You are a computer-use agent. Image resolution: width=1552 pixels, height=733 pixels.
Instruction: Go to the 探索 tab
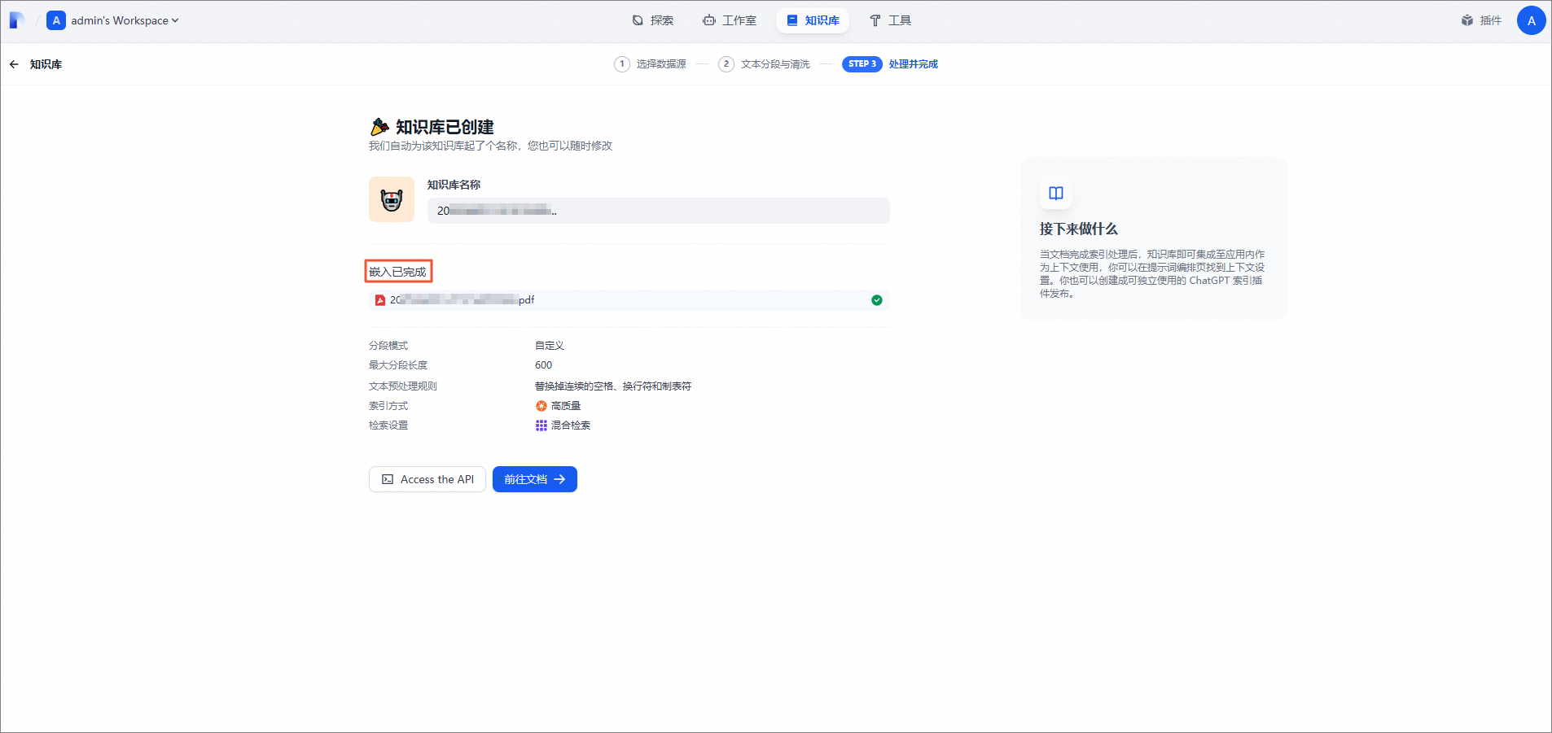pos(653,20)
